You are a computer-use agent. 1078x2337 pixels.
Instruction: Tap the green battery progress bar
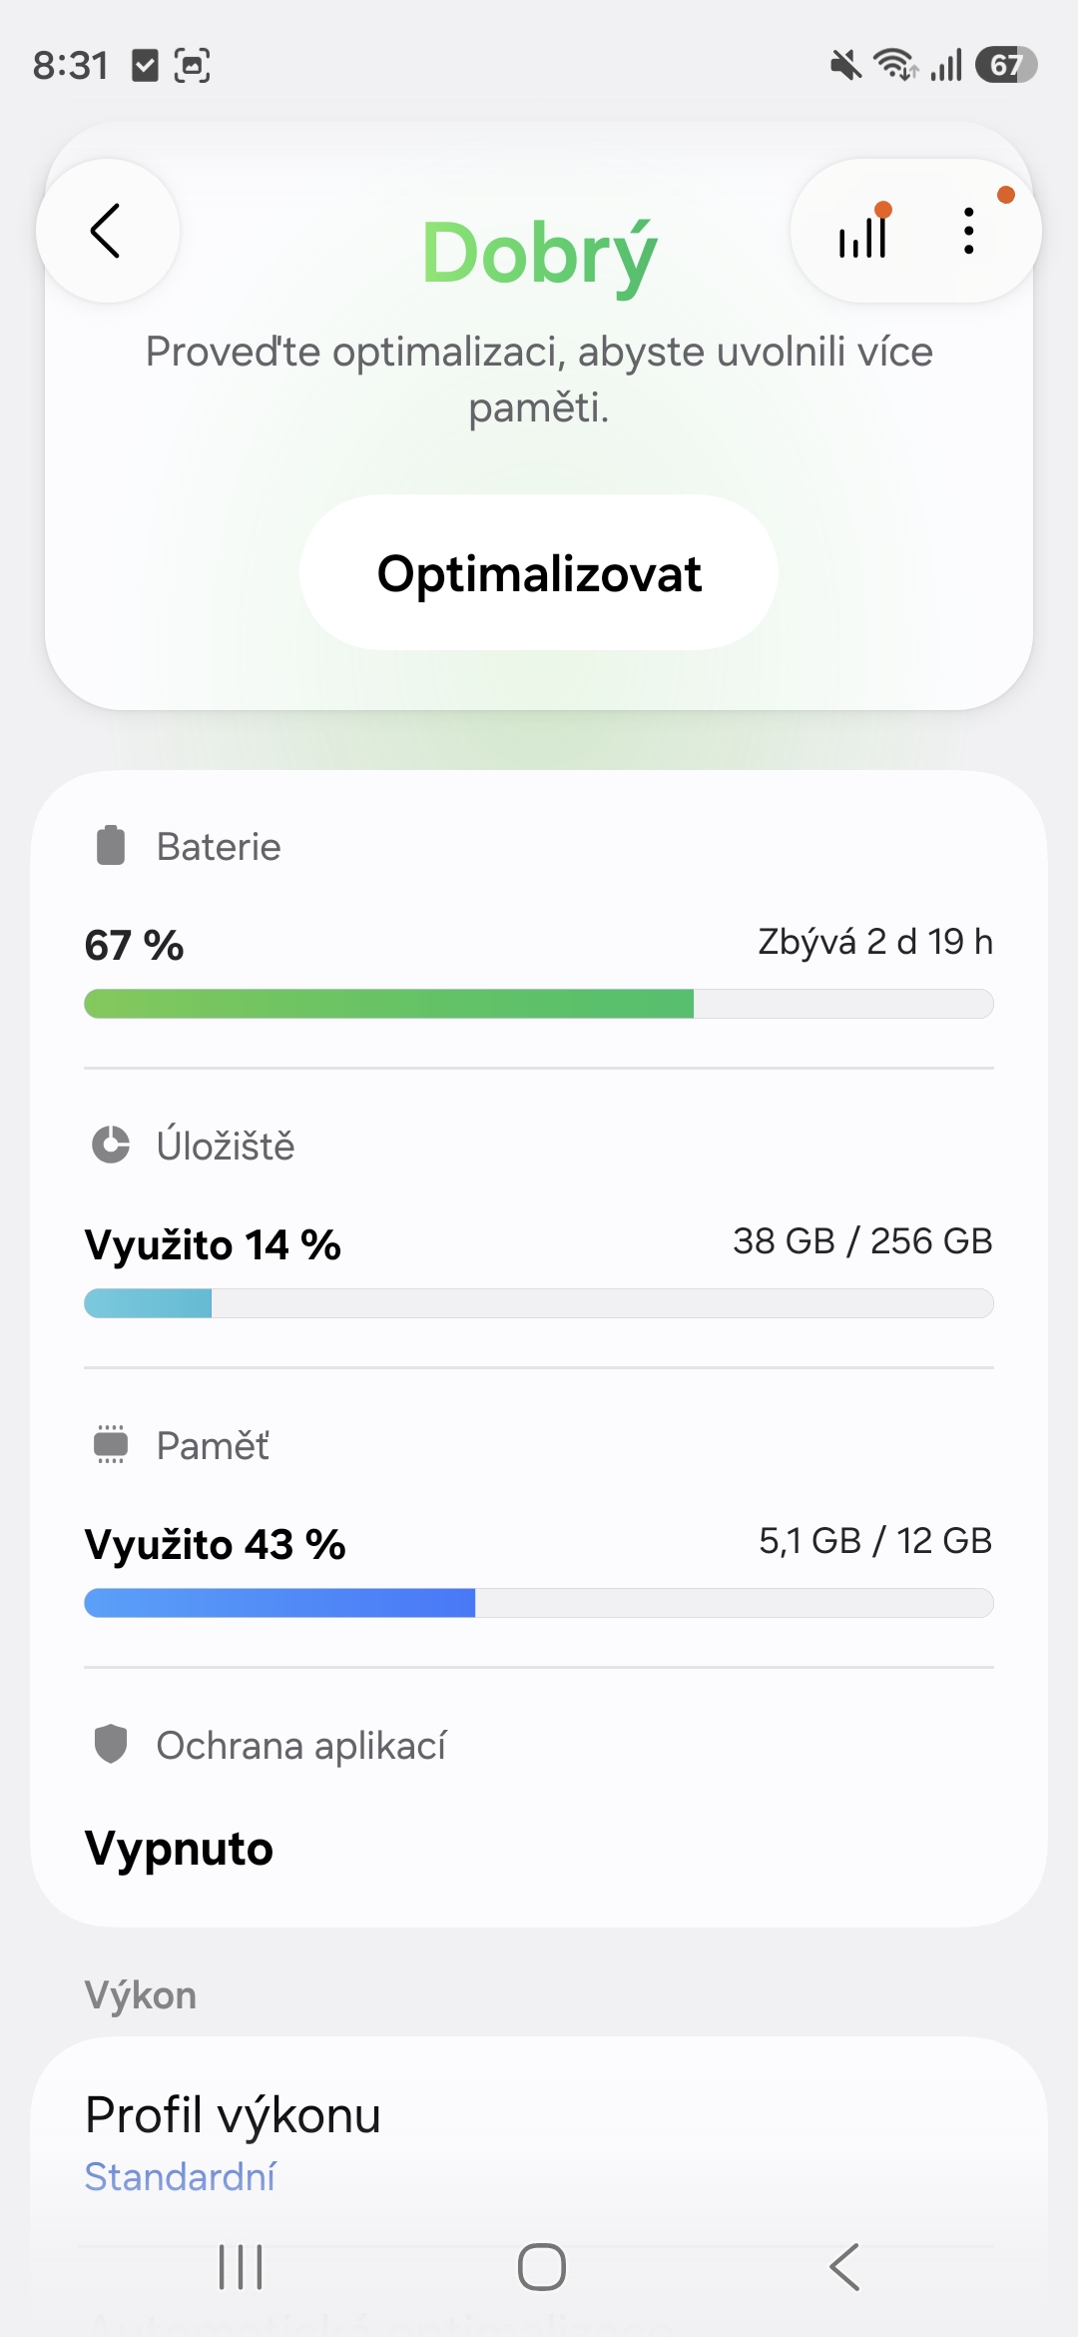pyautogui.click(x=539, y=1004)
